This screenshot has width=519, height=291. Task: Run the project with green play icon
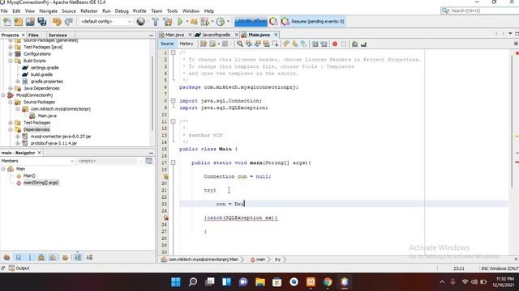click(180, 22)
